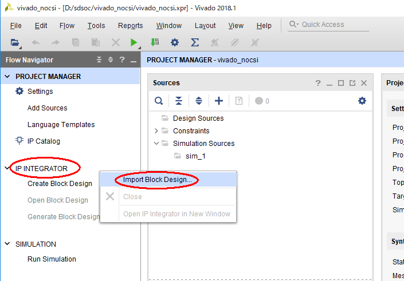Select Import Block Design from context menu

click(157, 179)
